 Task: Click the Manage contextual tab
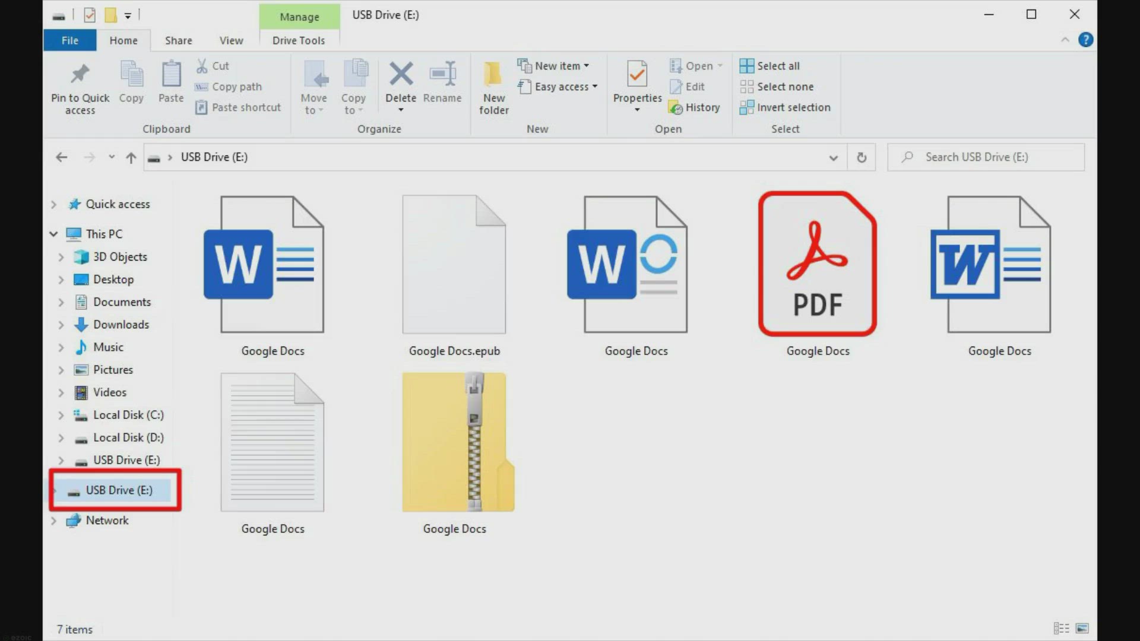(x=299, y=17)
